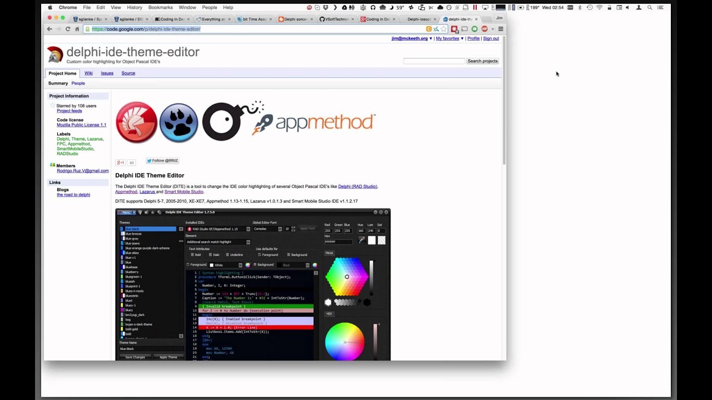The image size is (712, 400).
Task: Open the macOS Notification Center icon
Action: point(660,7)
